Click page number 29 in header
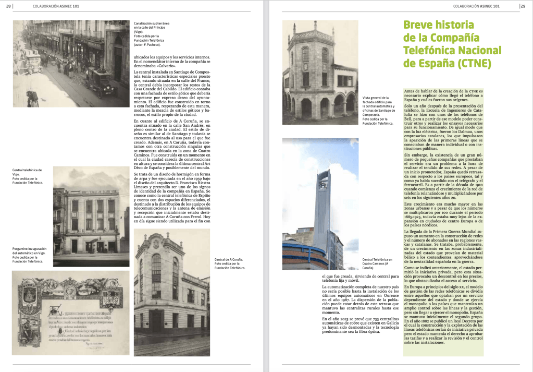 coord(523,6)
